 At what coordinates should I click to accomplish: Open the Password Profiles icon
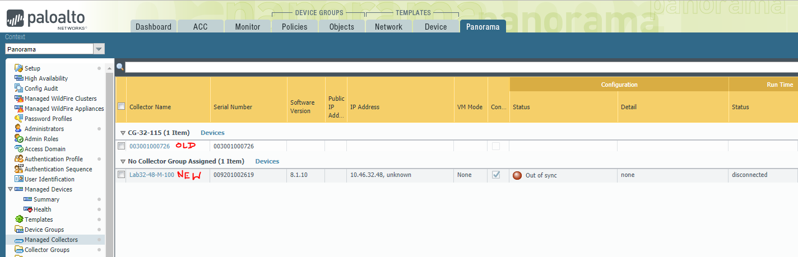pyautogui.click(x=19, y=119)
